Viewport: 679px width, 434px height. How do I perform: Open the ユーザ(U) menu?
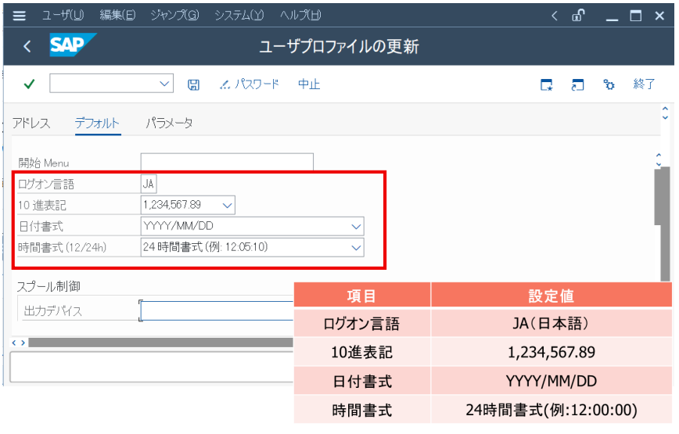(x=63, y=15)
